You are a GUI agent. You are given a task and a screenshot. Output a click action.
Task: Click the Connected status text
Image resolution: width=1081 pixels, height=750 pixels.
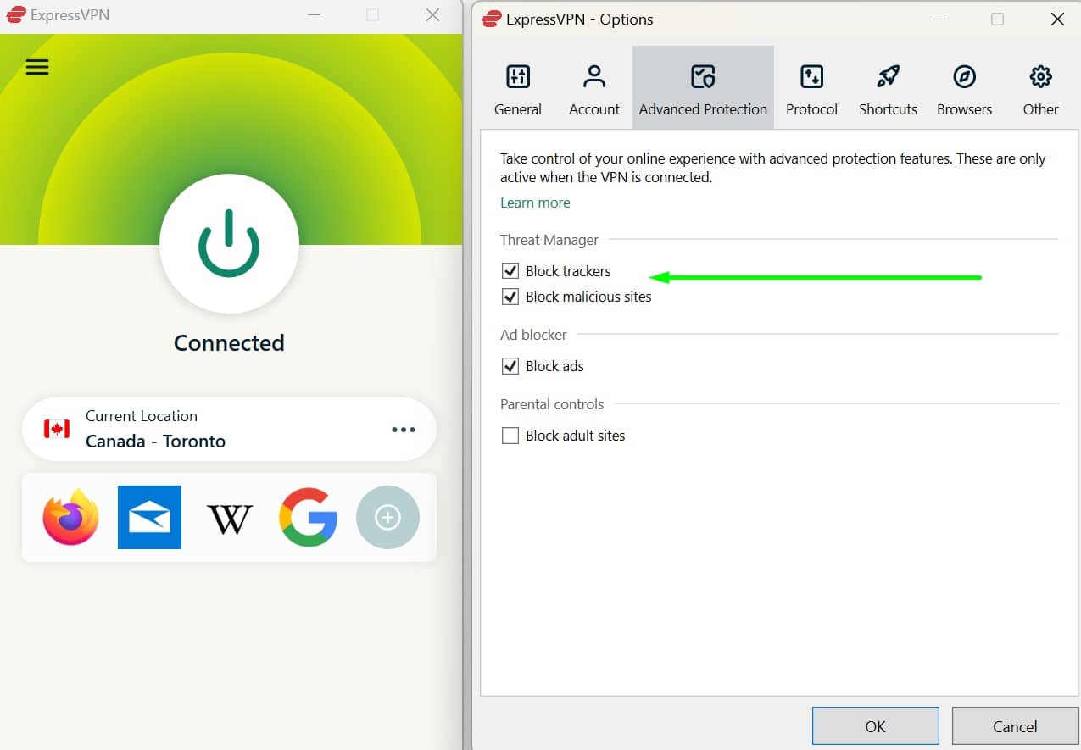click(x=229, y=342)
